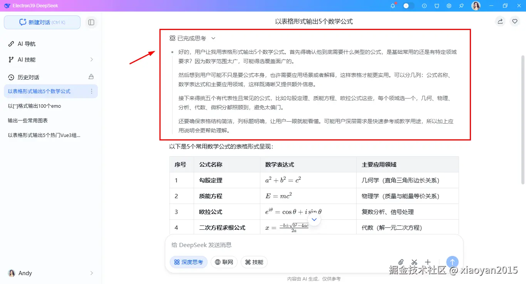526x284 pixels.
Task: Collapse the 已完成思考 reasoning section
Action: click(193, 38)
